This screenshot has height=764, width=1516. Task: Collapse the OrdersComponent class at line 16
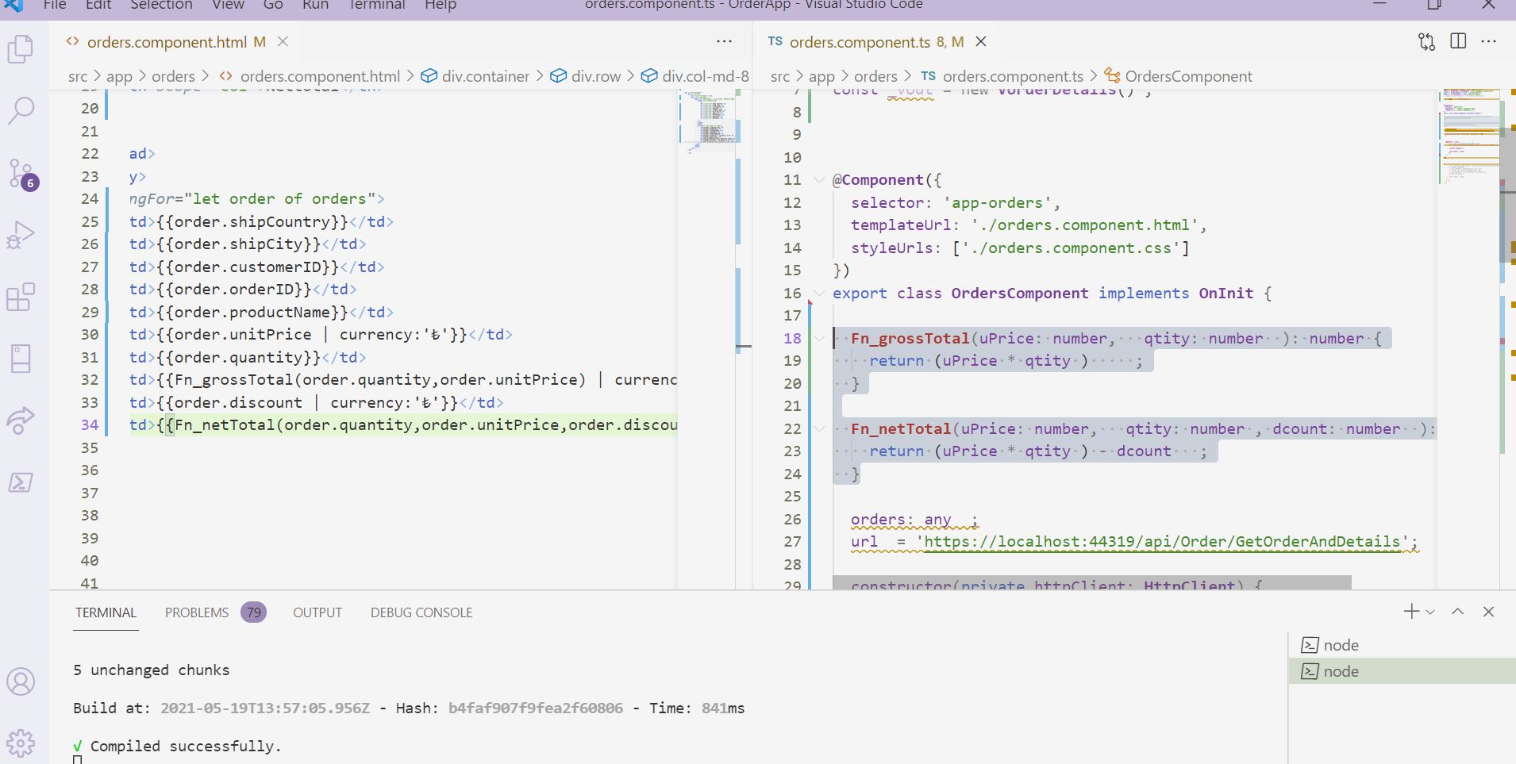[819, 294]
